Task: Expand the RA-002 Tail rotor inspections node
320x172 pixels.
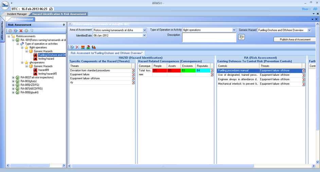Action: coord(14,78)
